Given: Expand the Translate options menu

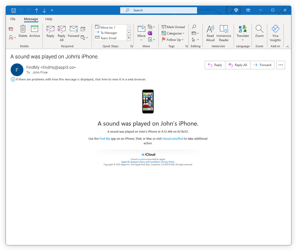Looking at the screenshot, I should point(242,40).
